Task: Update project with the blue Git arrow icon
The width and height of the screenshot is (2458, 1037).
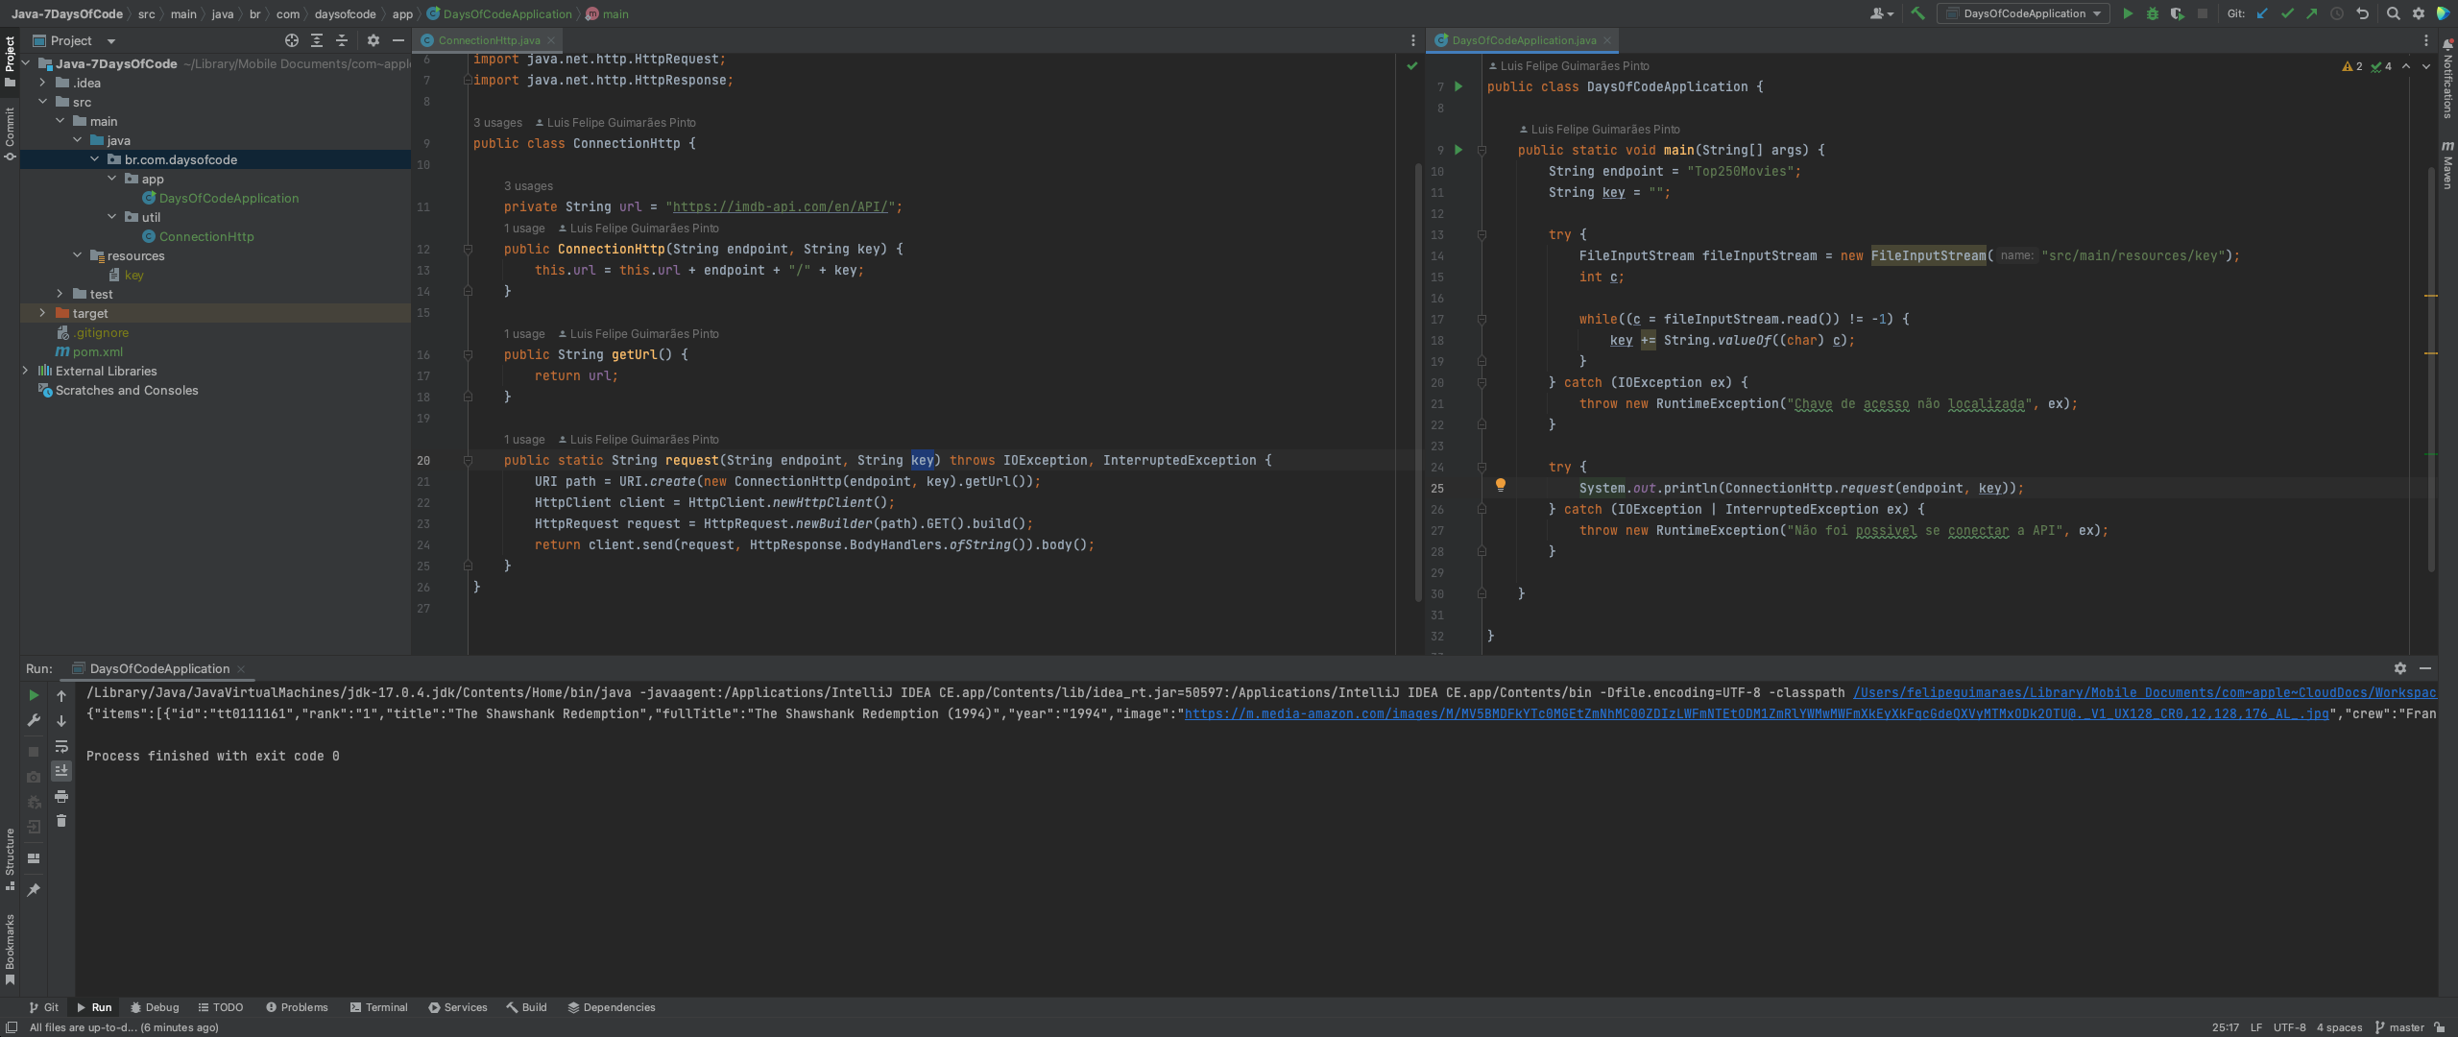Action: [x=2260, y=13]
